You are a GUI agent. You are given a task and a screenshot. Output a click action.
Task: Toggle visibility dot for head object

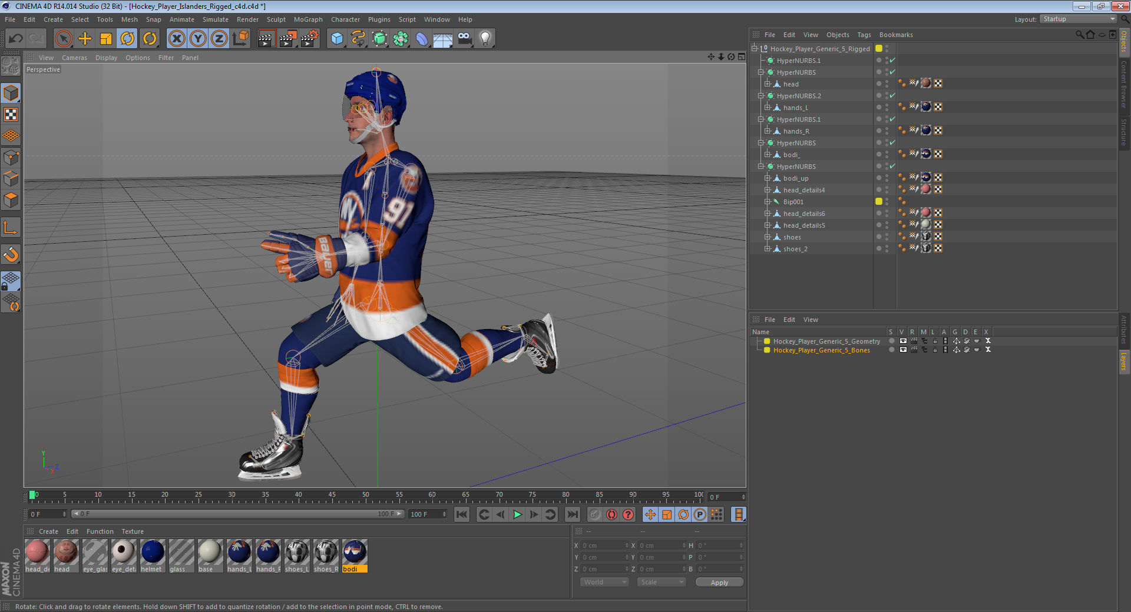[879, 83]
